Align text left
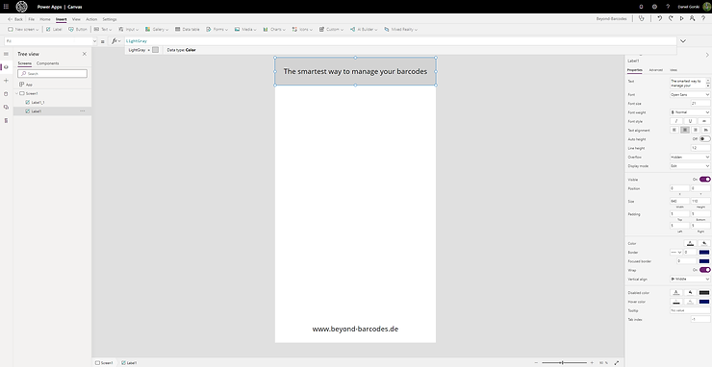This screenshot has width=712, height=367. click(x=674, y=131)
